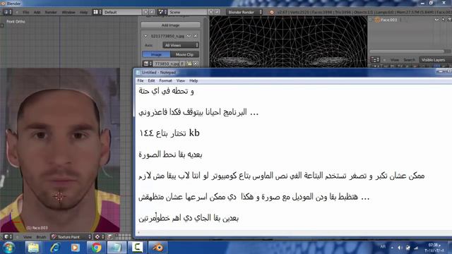Delete the current Scene

point(218,12)
